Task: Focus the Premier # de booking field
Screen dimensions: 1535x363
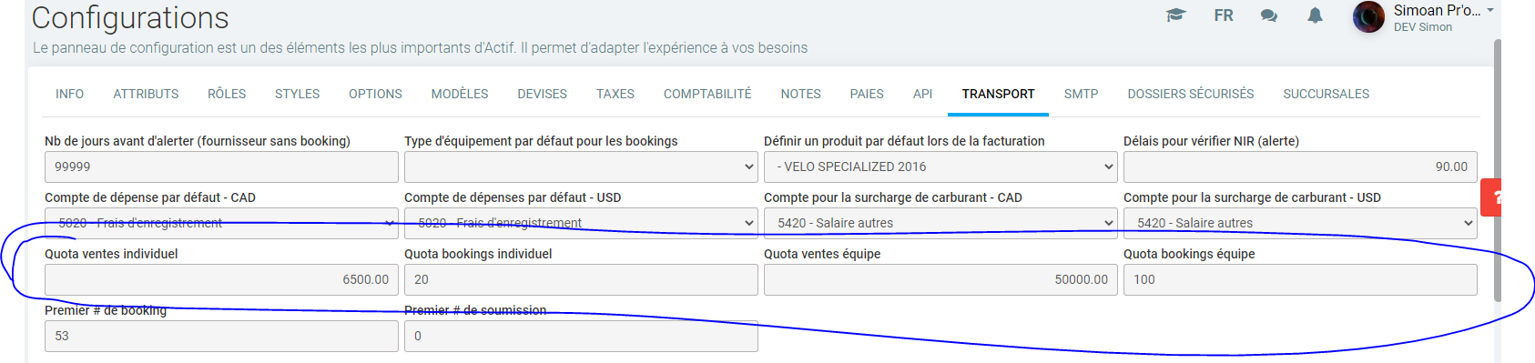Action: (x=221, y=336)
